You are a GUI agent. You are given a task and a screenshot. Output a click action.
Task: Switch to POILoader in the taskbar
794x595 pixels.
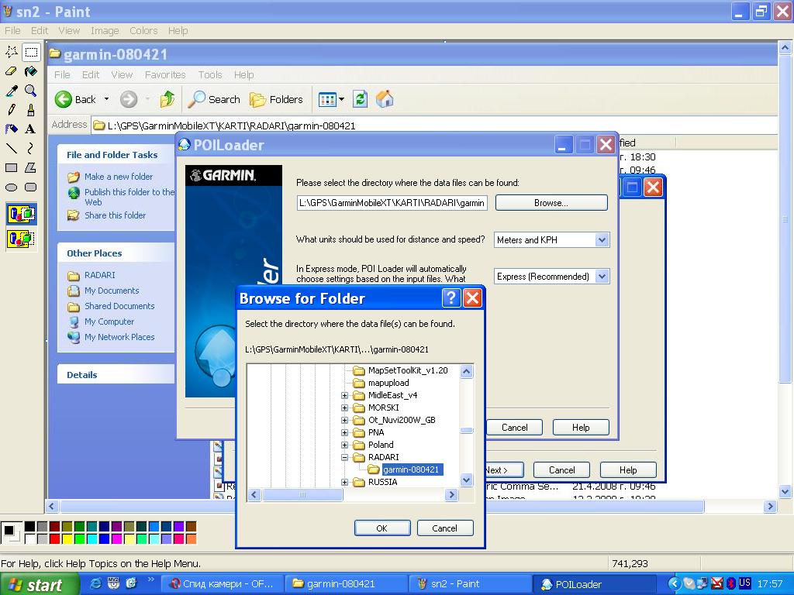click(x=594, y=584)
